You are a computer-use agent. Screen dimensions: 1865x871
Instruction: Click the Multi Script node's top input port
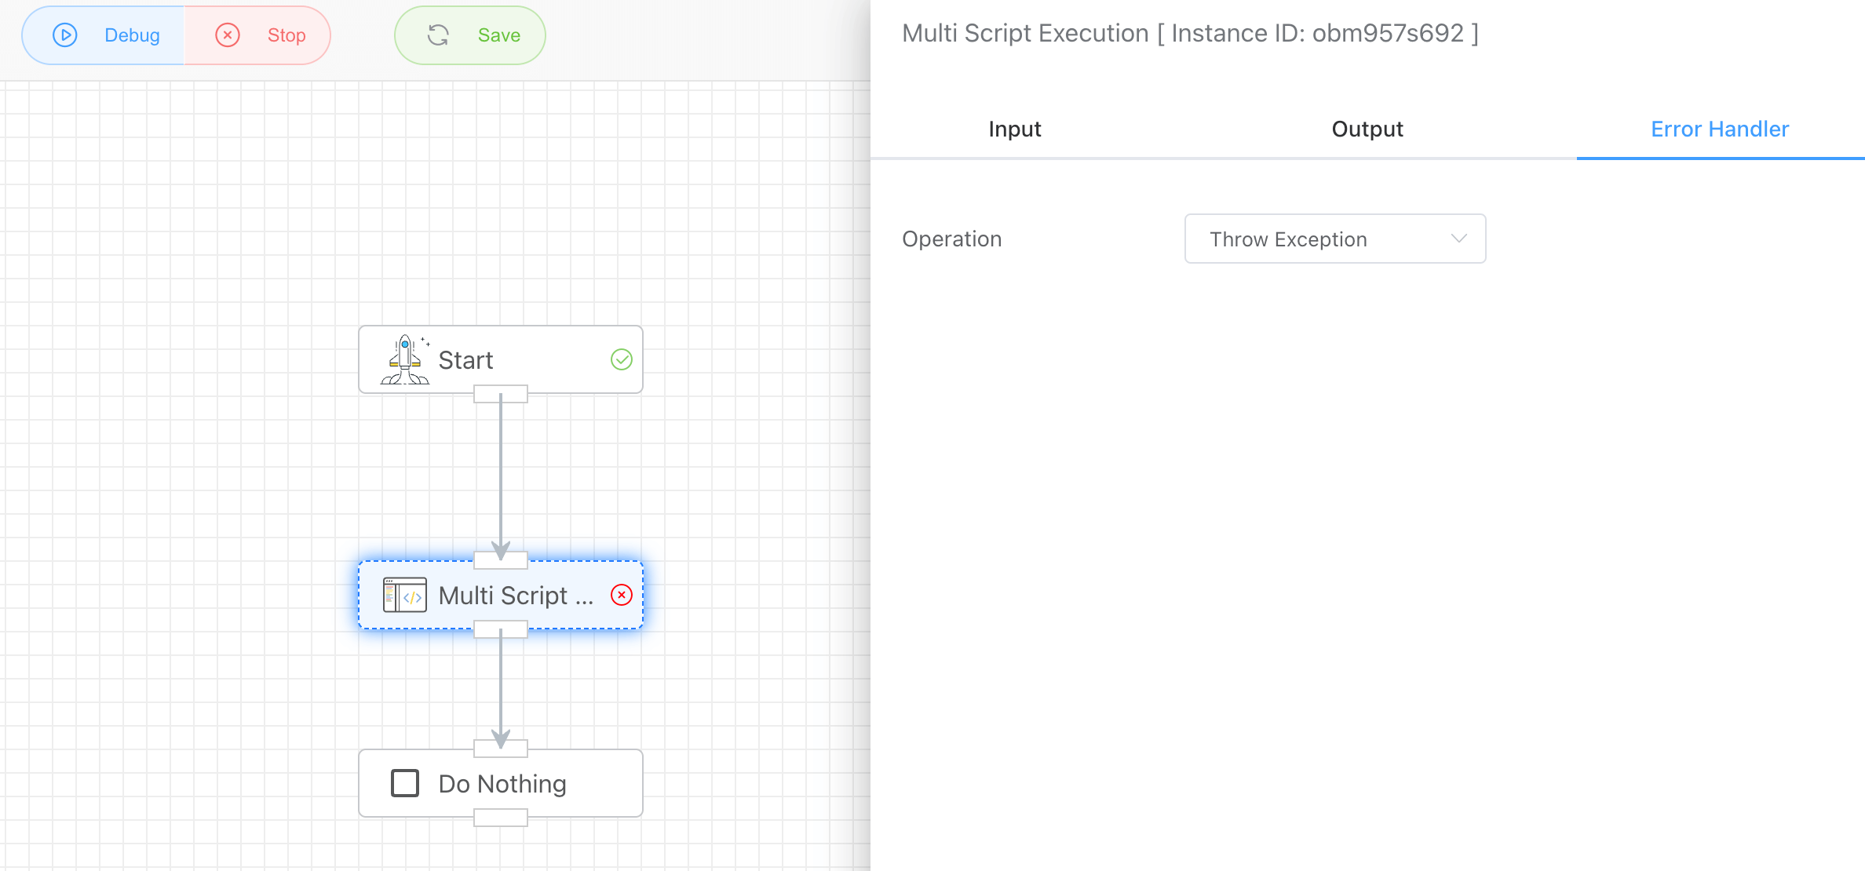[x=501, y=560]
